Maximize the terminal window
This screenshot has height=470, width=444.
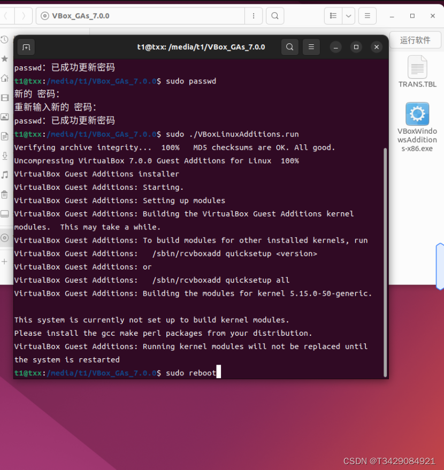356,47
